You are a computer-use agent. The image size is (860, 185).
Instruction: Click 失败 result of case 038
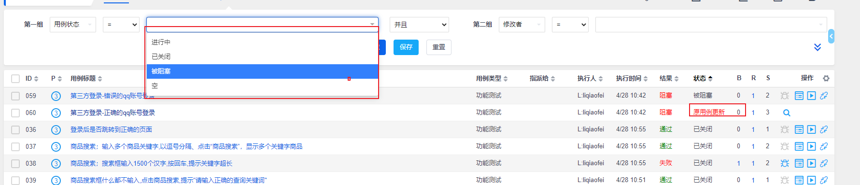pyautogui.click(x=666, y=163)
